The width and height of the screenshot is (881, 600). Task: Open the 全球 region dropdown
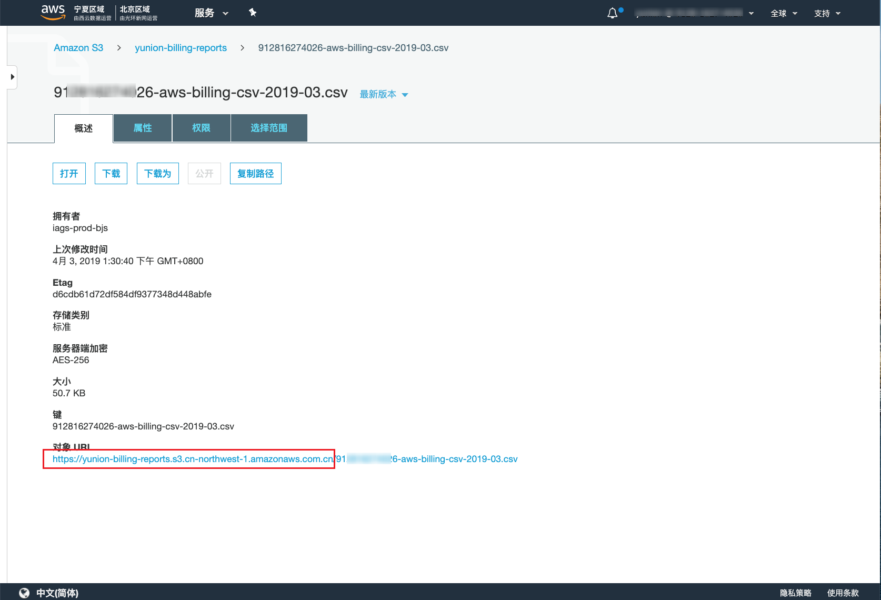pos(784,14)
